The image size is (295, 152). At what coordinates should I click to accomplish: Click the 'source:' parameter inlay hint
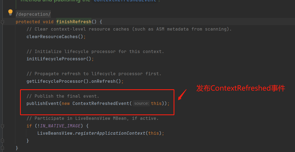click(x=141, y=103)
